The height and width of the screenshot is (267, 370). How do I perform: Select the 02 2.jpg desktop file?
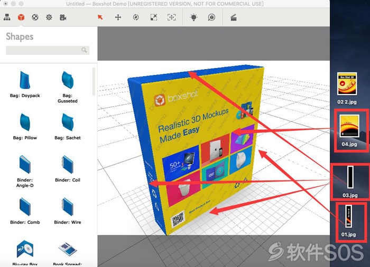coord(347,88)
